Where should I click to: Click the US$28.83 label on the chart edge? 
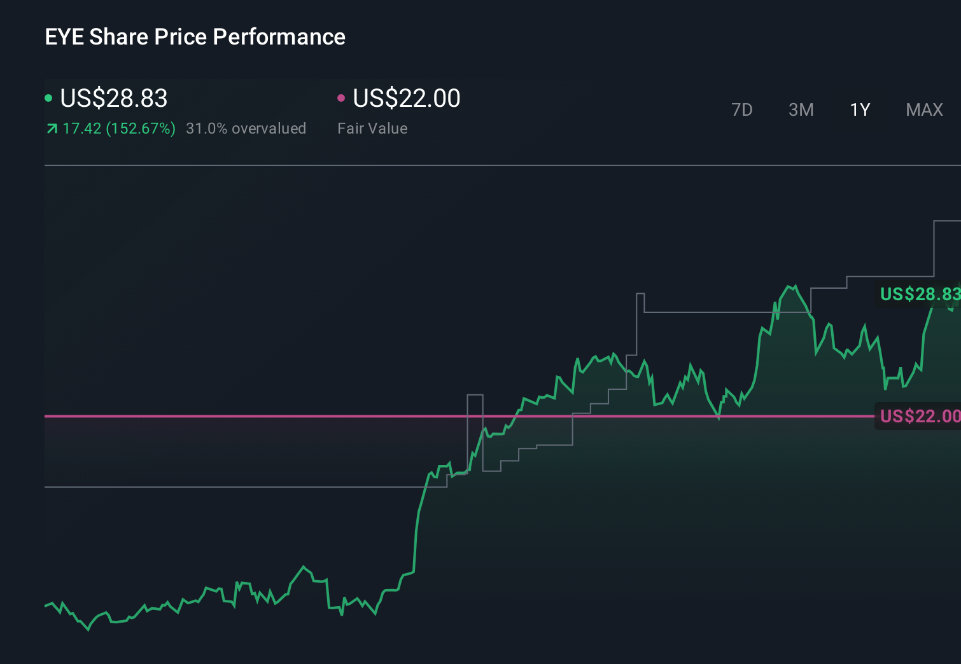919,294
